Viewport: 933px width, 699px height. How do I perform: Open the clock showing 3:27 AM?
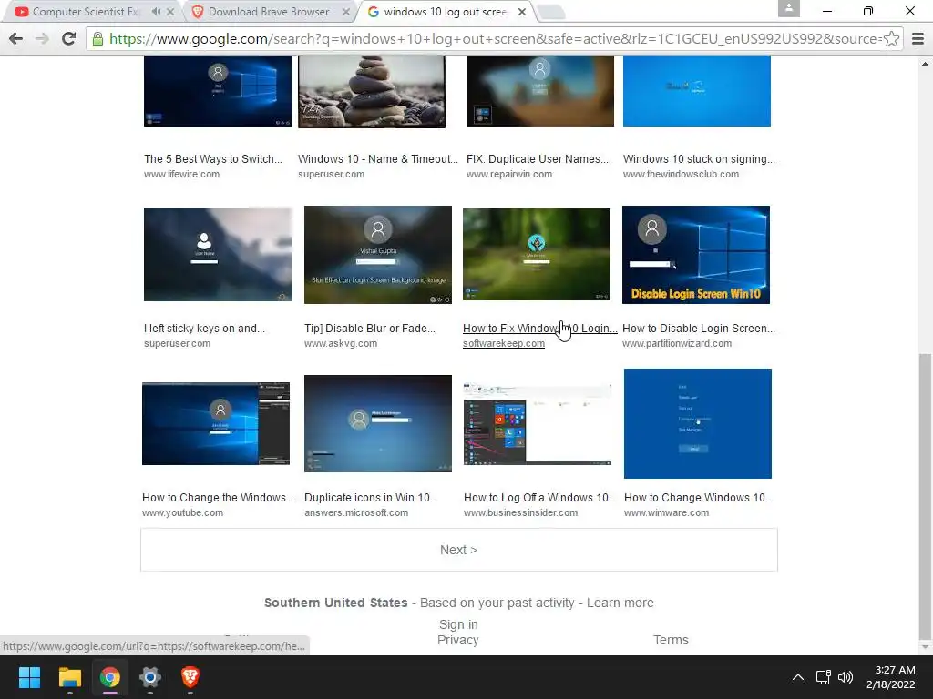point(891,677)
